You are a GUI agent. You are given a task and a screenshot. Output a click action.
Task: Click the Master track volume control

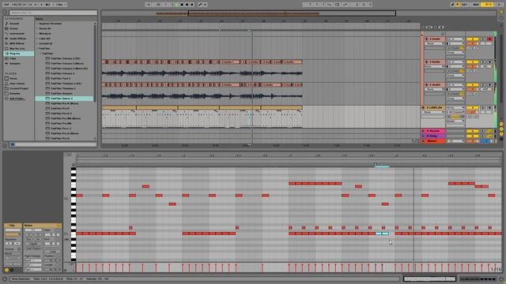[472, 141]
